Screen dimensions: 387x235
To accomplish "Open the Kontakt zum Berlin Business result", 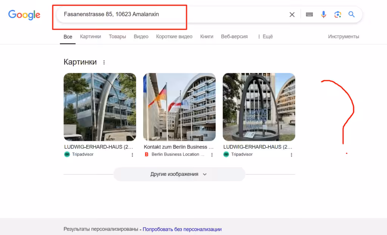I will [x=178, y=147].
